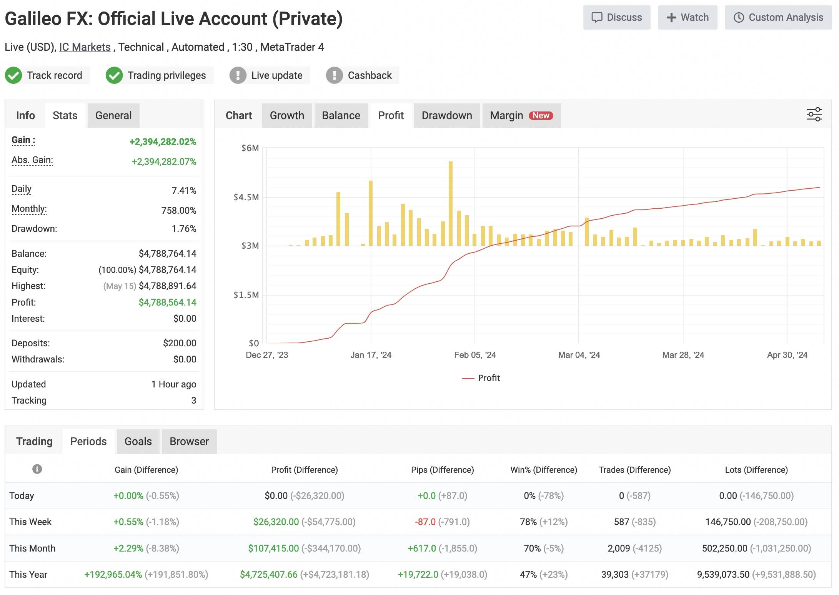The width and height of the screenshot is (839, 595).
Task: Open the Goals tab
Action: pyautogui.click(x=138, y=441)
